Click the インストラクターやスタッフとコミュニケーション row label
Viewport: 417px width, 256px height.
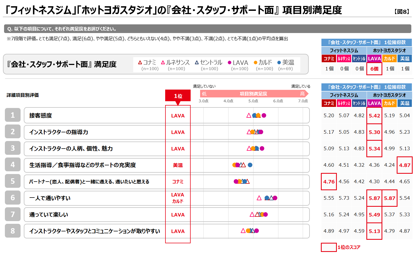(95, 231)
